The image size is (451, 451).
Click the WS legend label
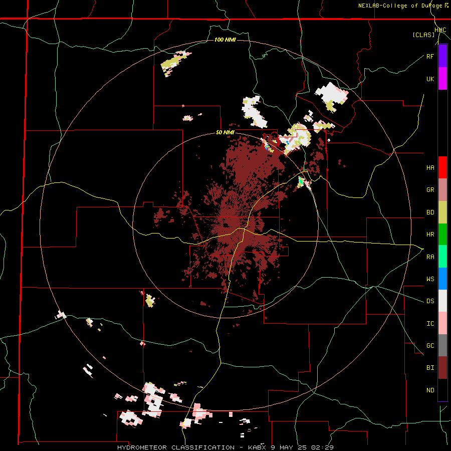(x=430, y=279)
